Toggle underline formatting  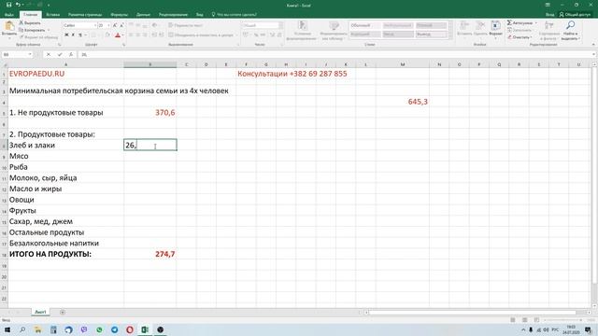tap(80, 35)
